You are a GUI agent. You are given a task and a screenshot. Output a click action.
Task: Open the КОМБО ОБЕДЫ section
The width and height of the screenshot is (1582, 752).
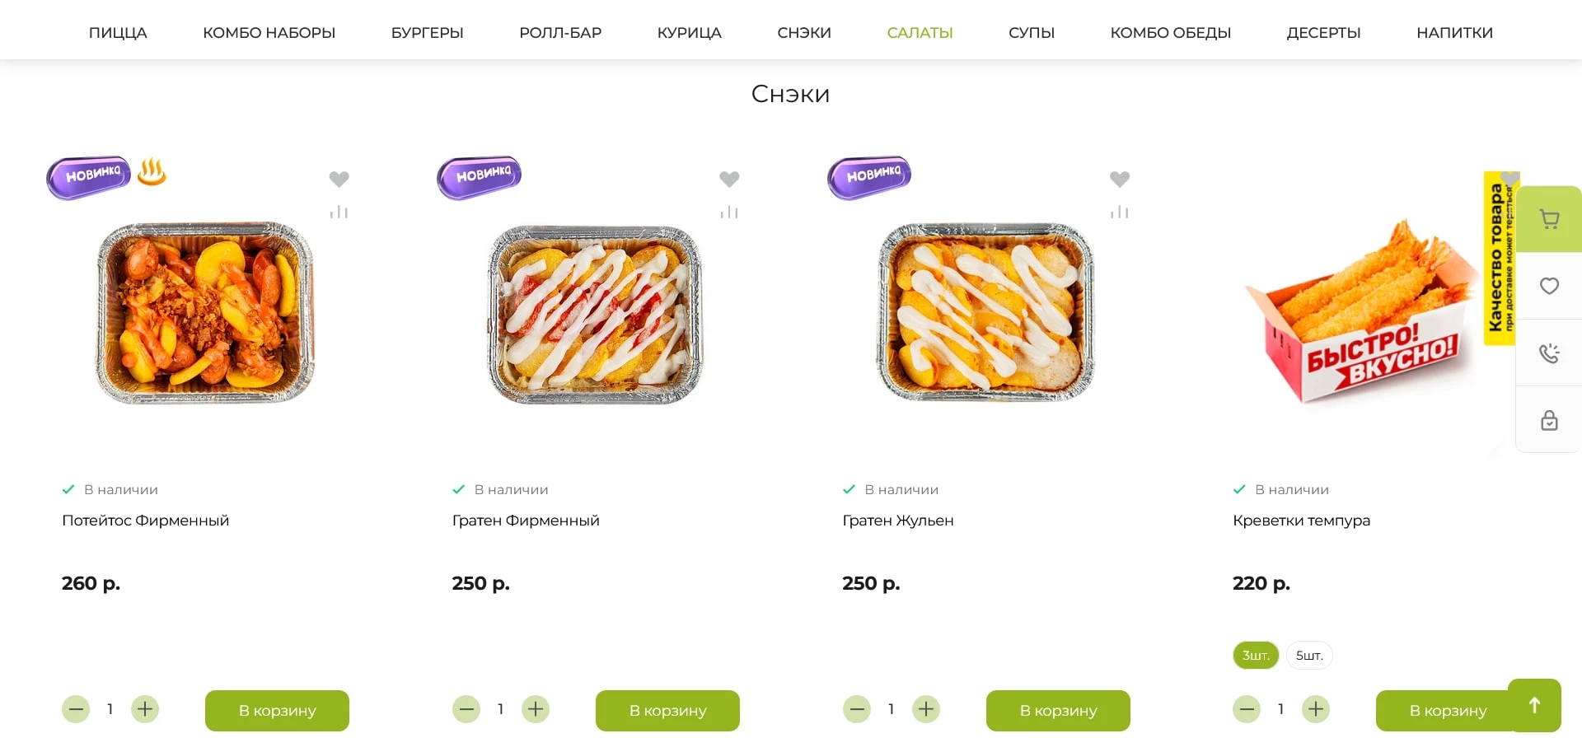pyautogui.click(x=1171, y=33)
